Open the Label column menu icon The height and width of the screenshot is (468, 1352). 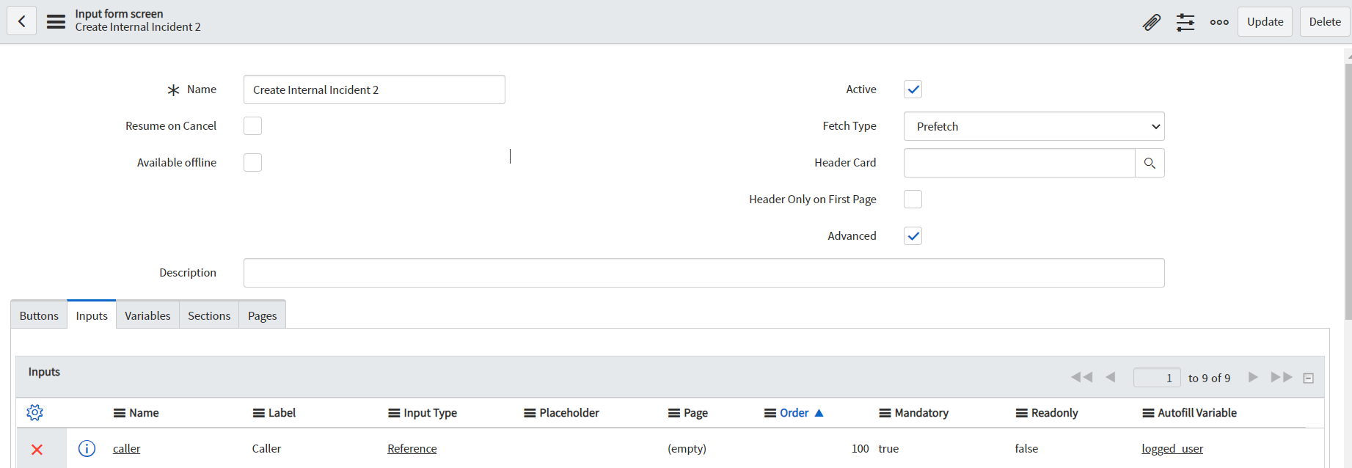point(258,413)
